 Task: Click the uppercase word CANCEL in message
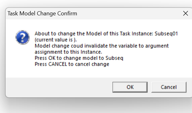[58, 64]
